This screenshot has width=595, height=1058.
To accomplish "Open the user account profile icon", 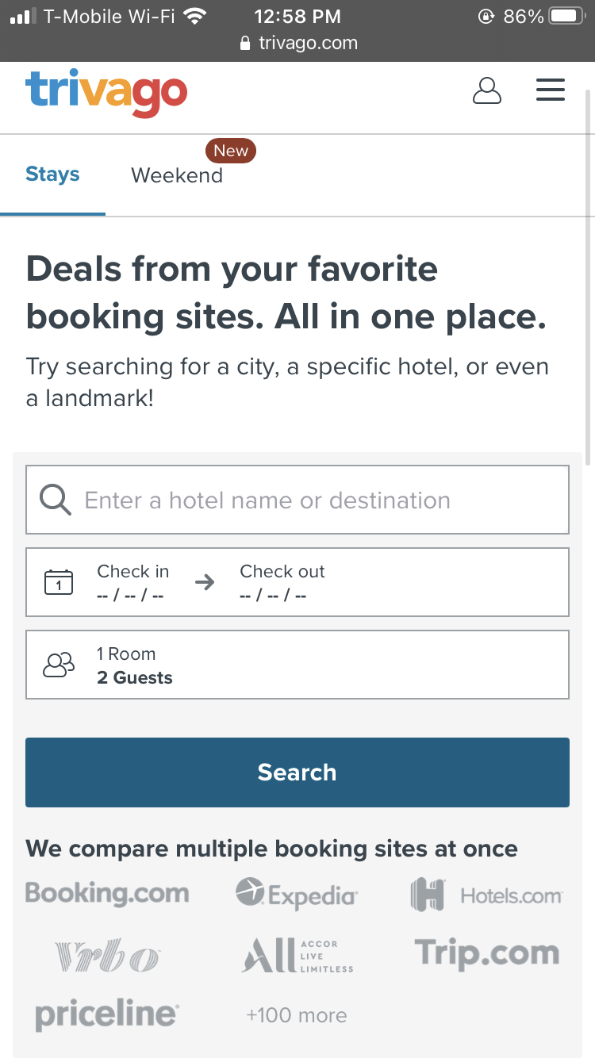I will 486,90.
